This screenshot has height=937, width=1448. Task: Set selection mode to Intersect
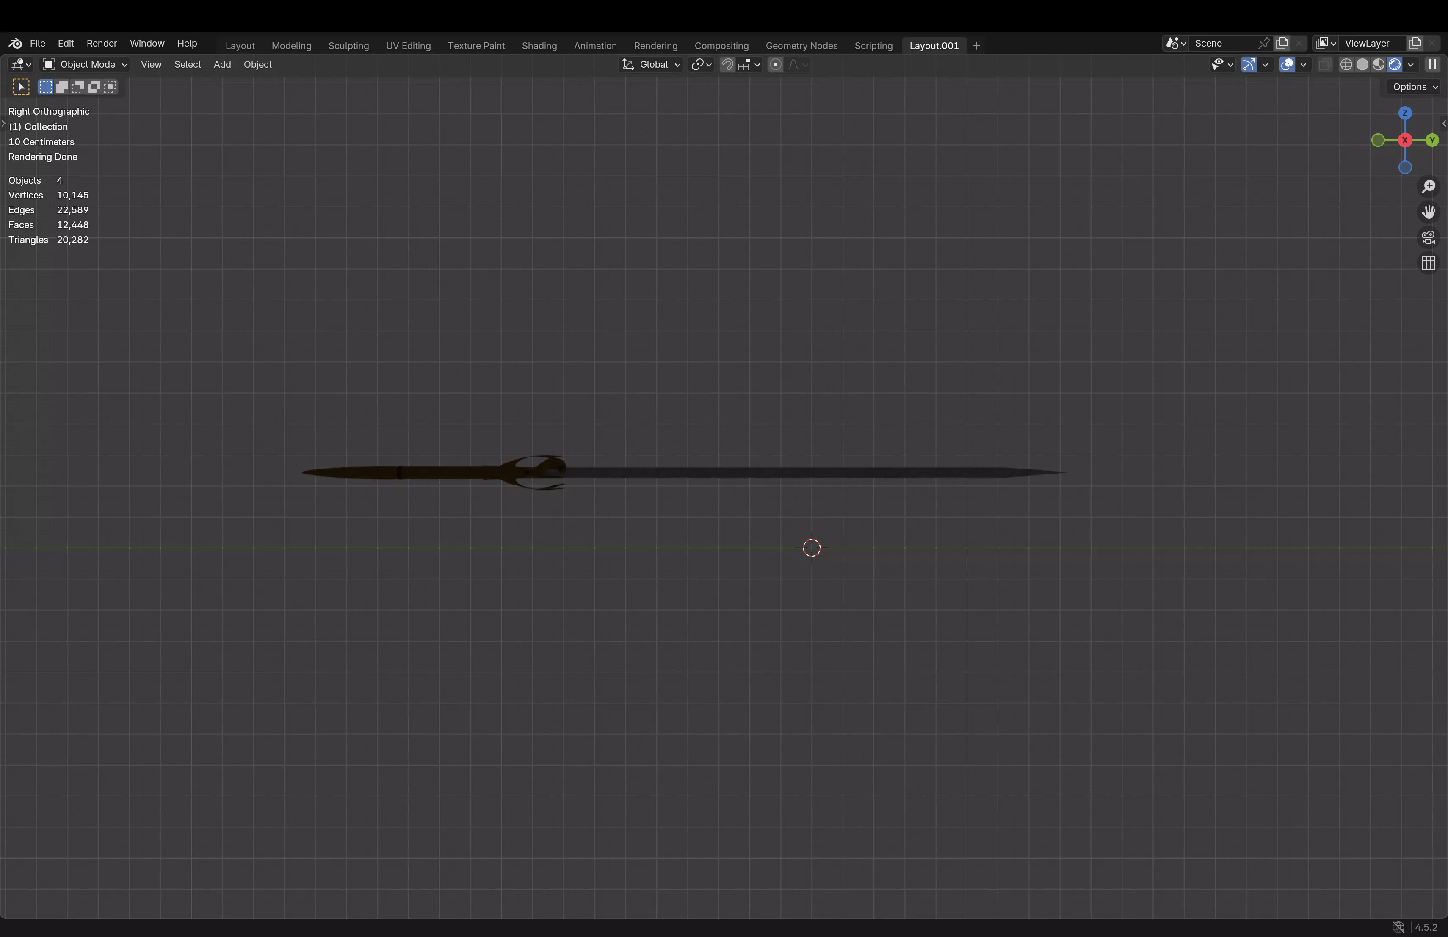click(110, 87)
